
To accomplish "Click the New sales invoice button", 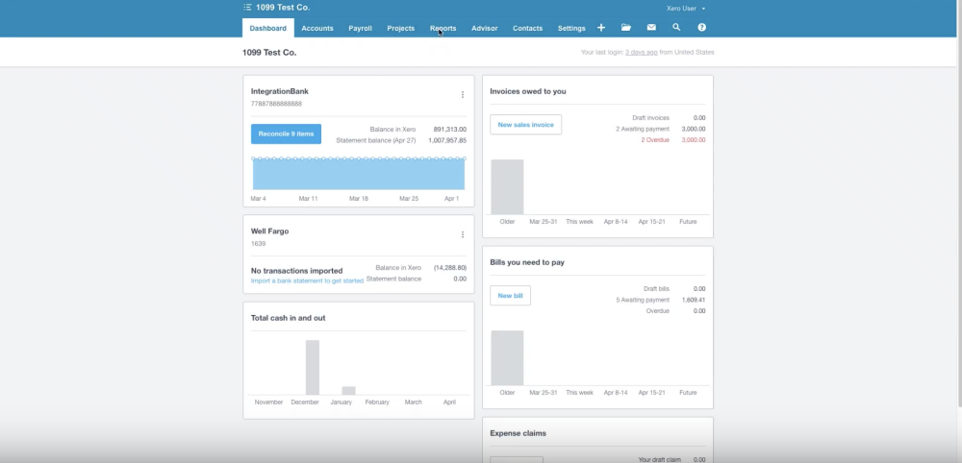I will pos(526,124).
